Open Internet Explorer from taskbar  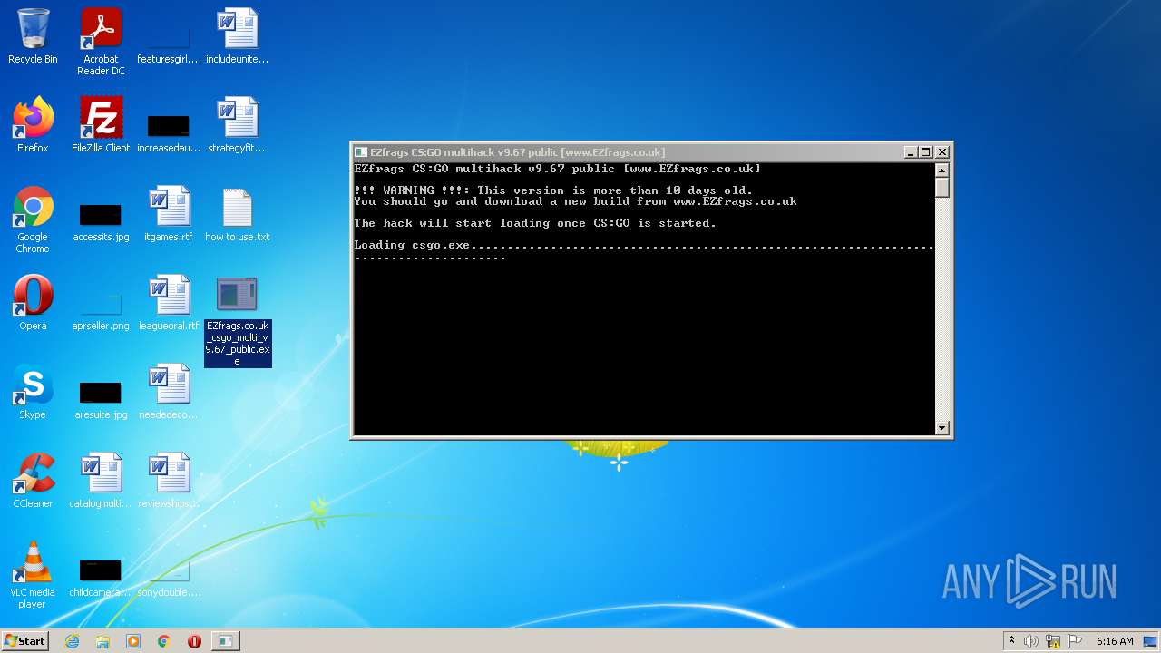click(x=72, y=641)
